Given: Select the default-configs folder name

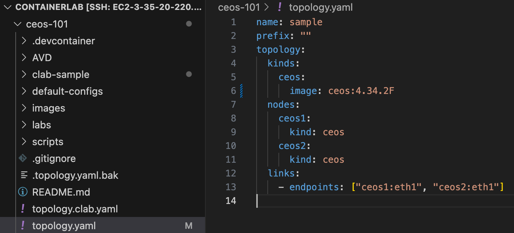Looking at the screenshot, I should (x=68, y=91).
